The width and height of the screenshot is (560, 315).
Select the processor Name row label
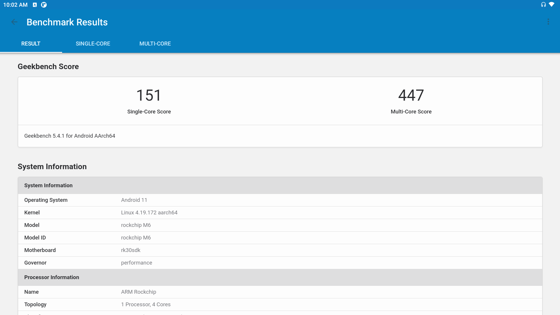tap(32, 292)
